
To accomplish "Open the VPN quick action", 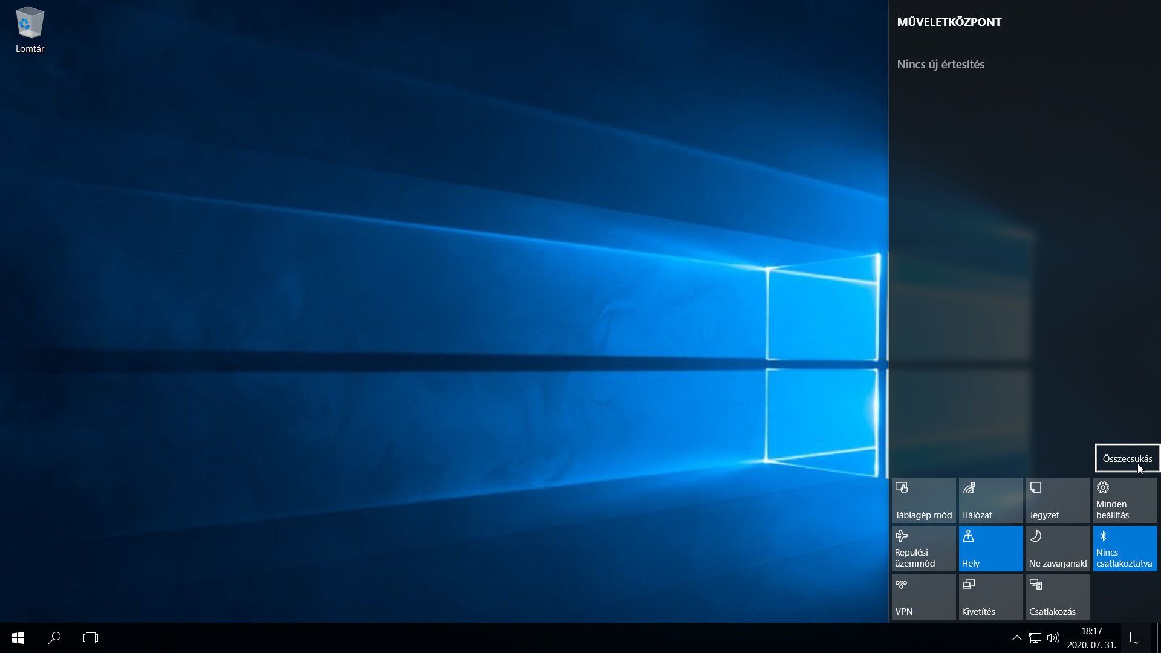I will click(923, 597).
